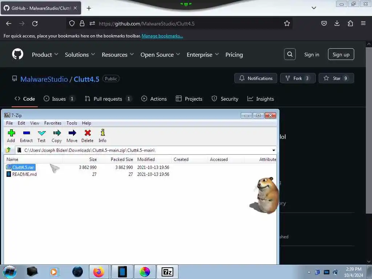Switch to the Insights tab
Image resolution: width=372 pixels, height=279 pixels.
260,99
